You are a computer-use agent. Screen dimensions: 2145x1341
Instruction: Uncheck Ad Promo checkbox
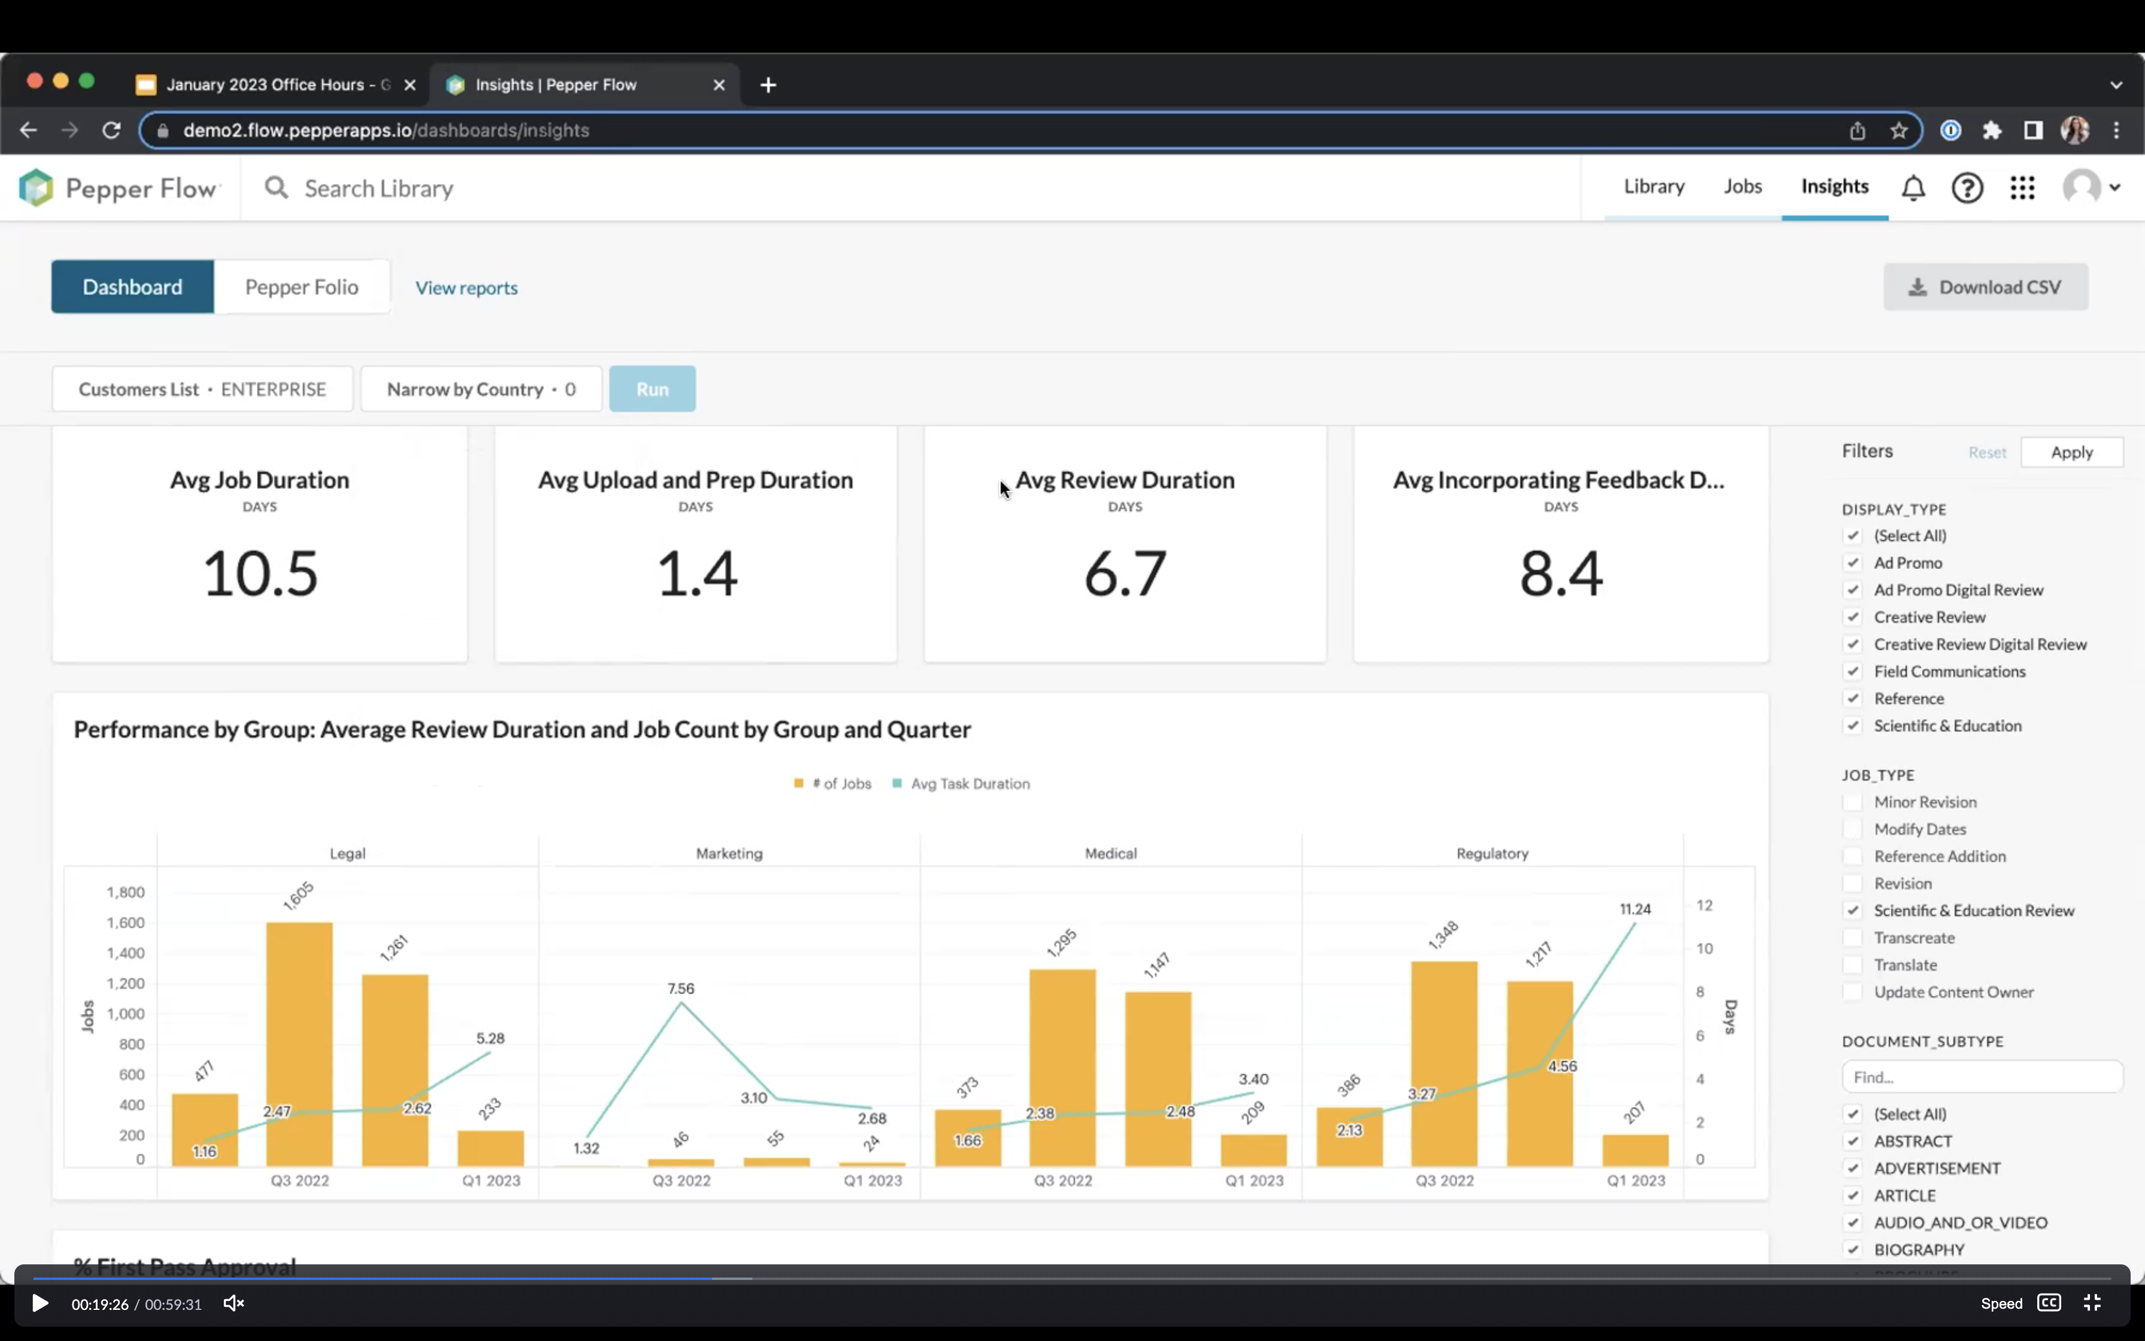pyautogui.click(x=1852, y=563)
